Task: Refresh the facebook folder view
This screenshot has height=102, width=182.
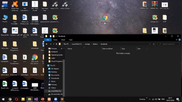Action: (x=154, y=44)
